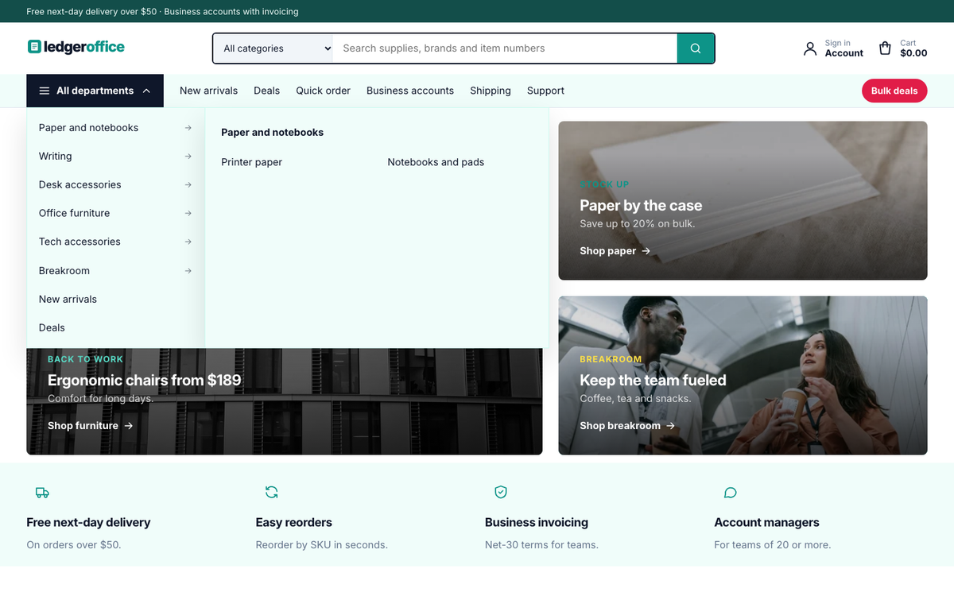Open the Support page
This screenshot has height=596, width=954.
pos(545,91)
